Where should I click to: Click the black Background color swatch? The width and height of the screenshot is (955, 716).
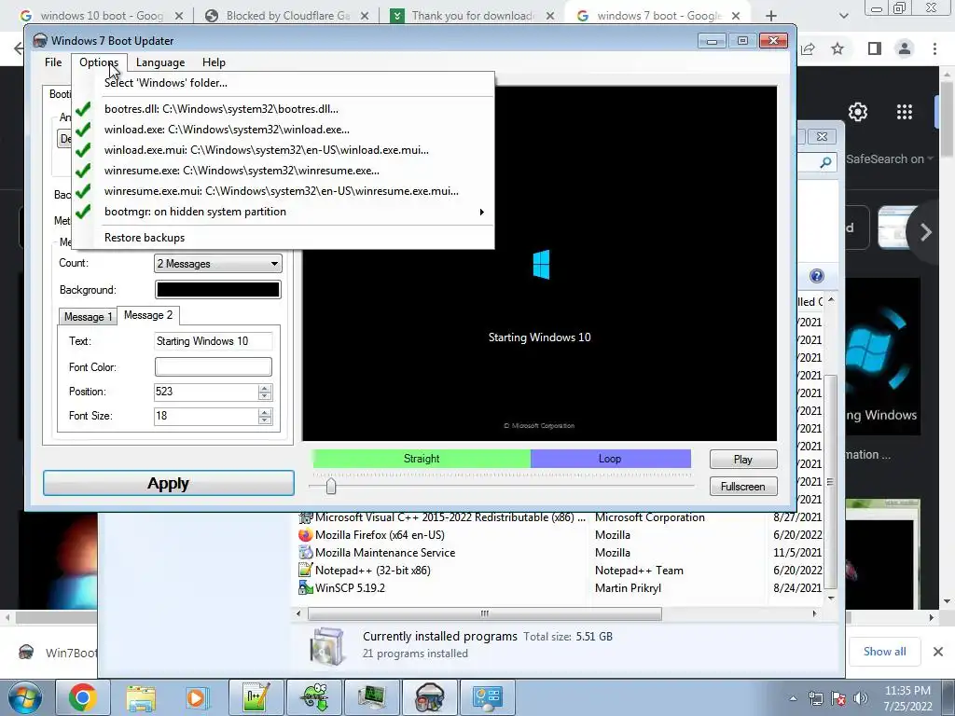pyautogui.click(x=218, y=290)
